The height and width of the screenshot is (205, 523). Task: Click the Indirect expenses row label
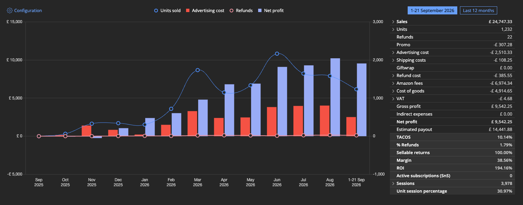(x=414, y=114)
